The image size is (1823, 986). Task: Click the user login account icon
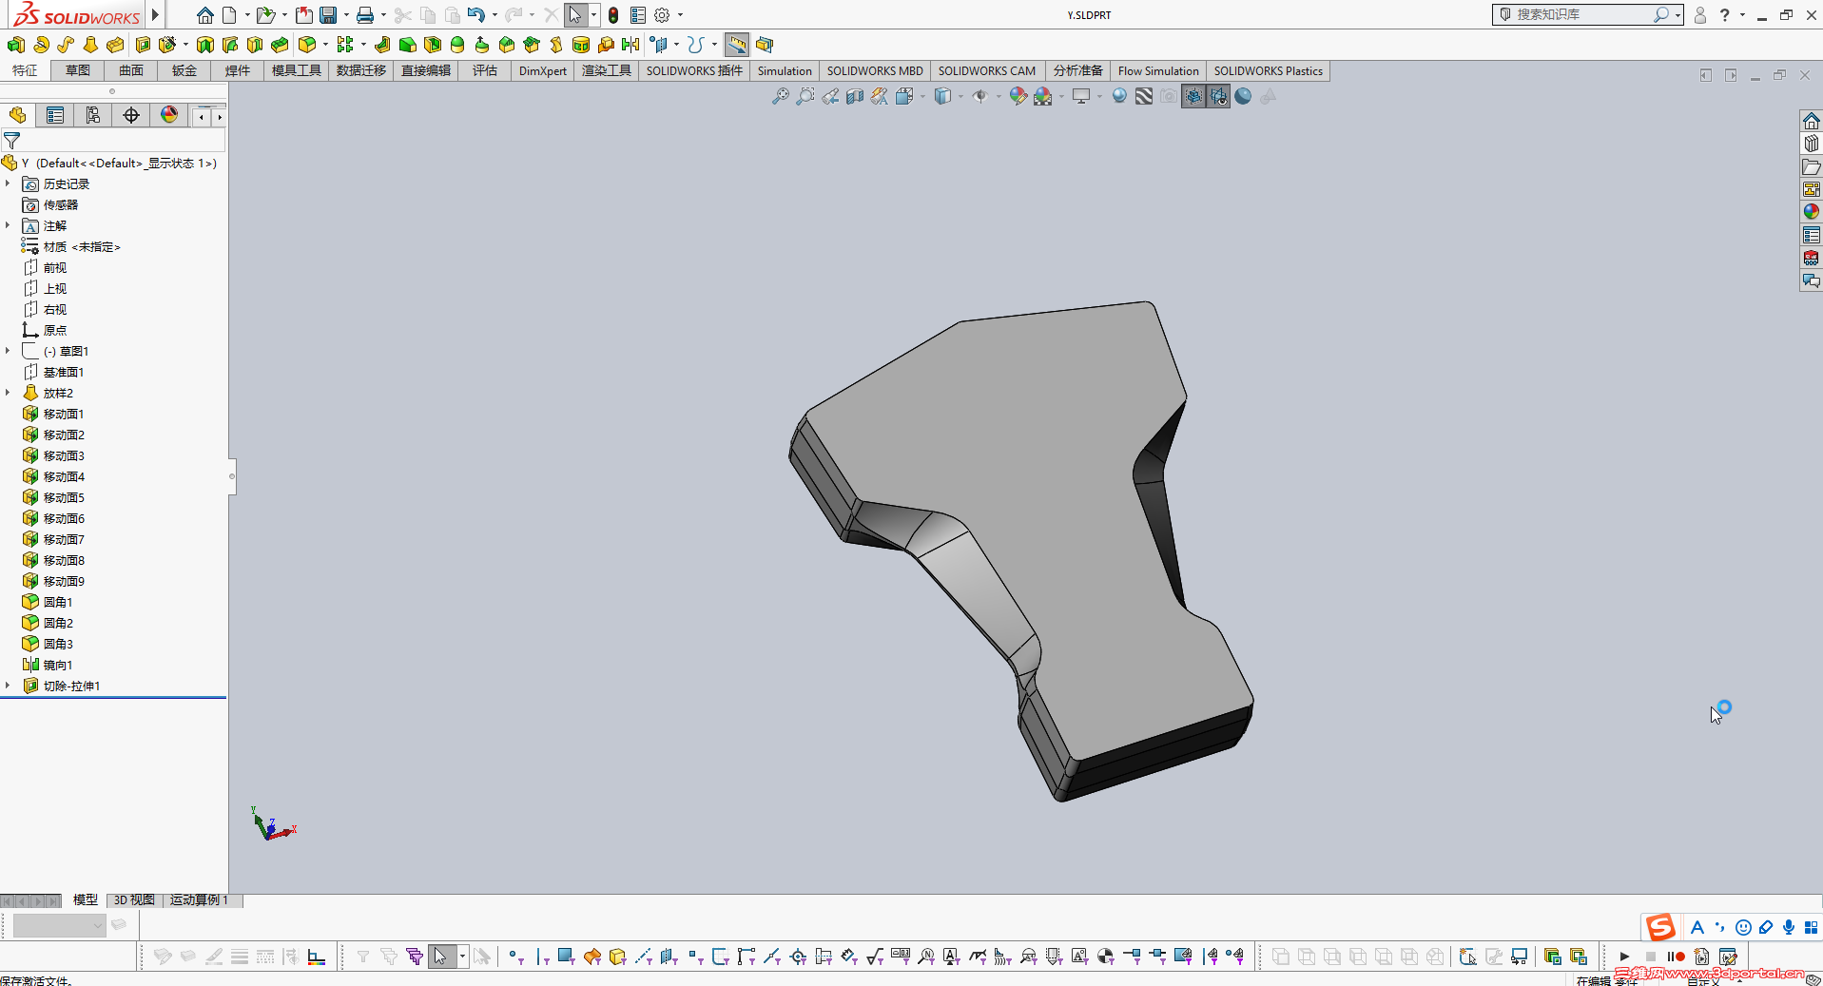click(1700, 15)
